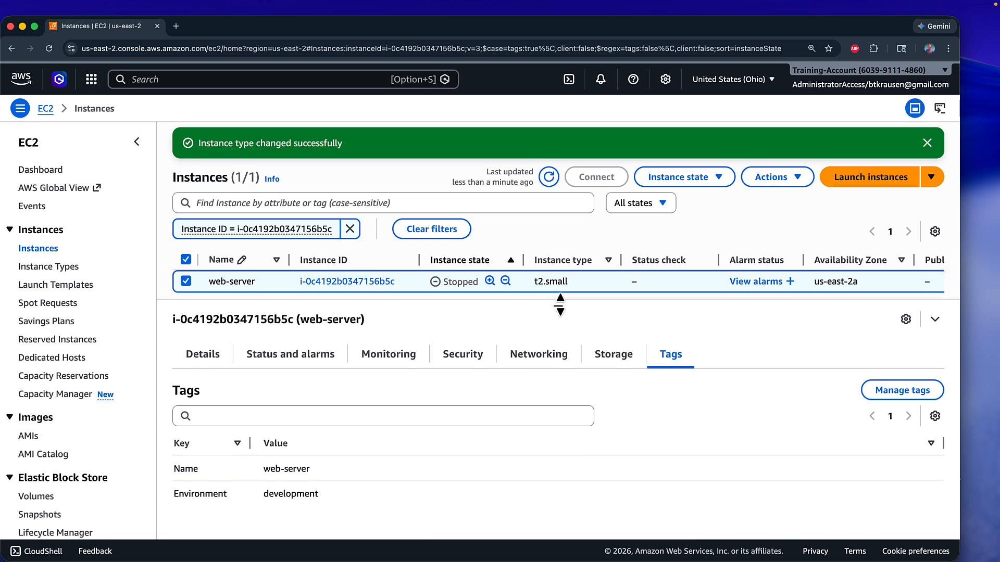This screenshot has height=562, width=1000.
Task: Click the View alarms link
Action: point(756,281)
